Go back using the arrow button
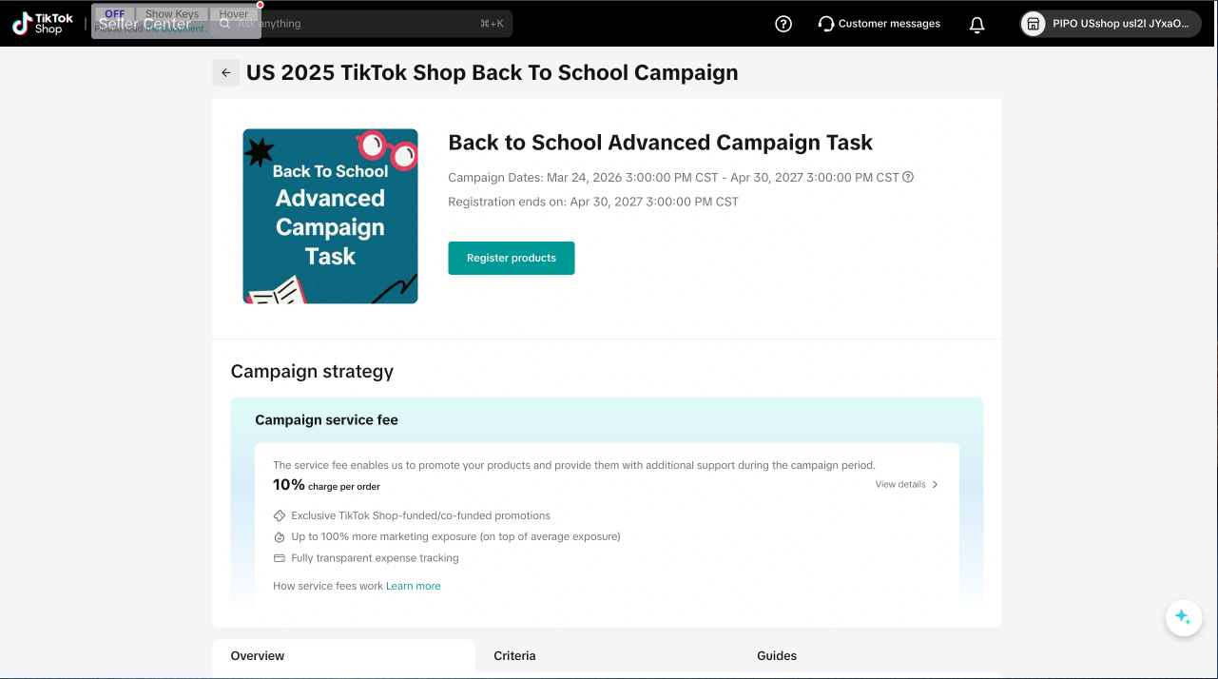Image resolution: width=1218 pixels, height=679 pixels. 225,72
